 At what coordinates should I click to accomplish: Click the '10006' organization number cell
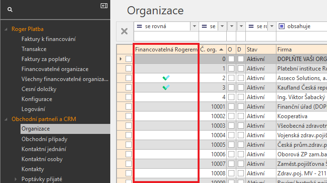pos(213,154)
